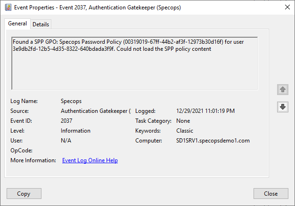Click the OpCode label
Image resolution: width=295 pixels, height=206 pixels.
(x=21, y=151)
